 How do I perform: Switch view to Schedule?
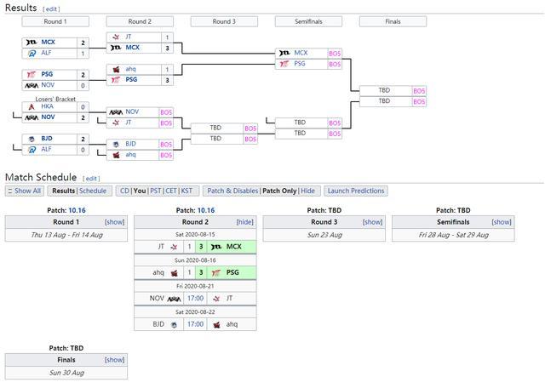93,191
